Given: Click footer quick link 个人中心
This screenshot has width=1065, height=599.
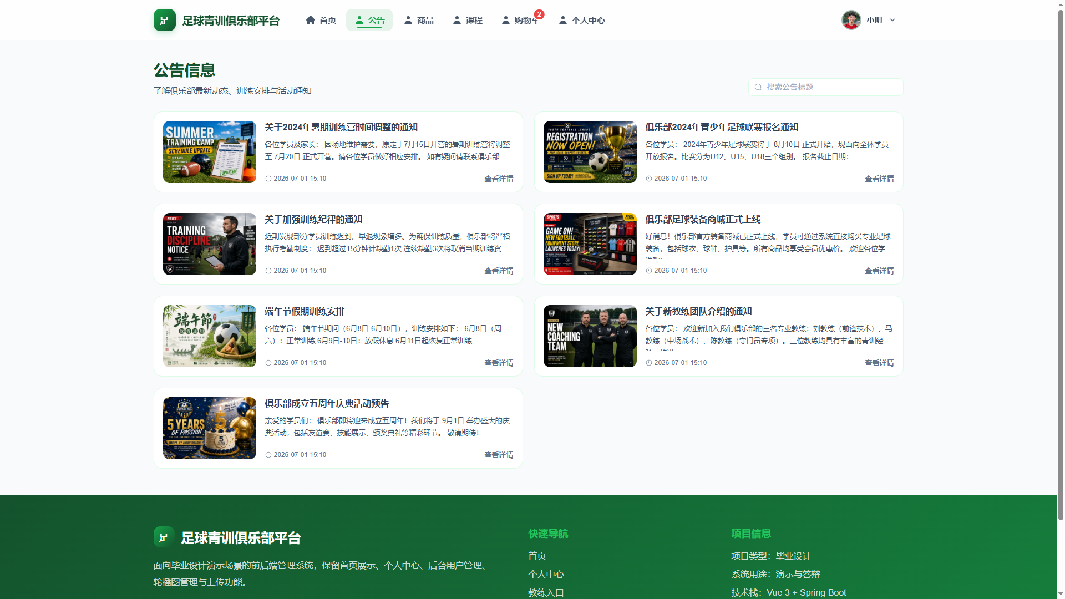Looking at the screenshot, I should pyautogui.click(x=546, y=575).
